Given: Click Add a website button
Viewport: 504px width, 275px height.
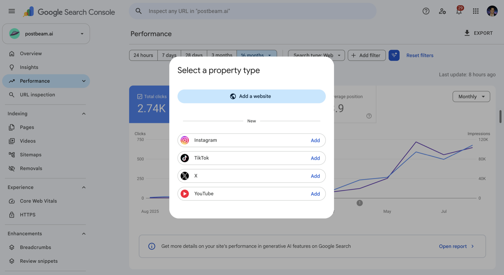Looking at the screenshot, I should point(251,96).
